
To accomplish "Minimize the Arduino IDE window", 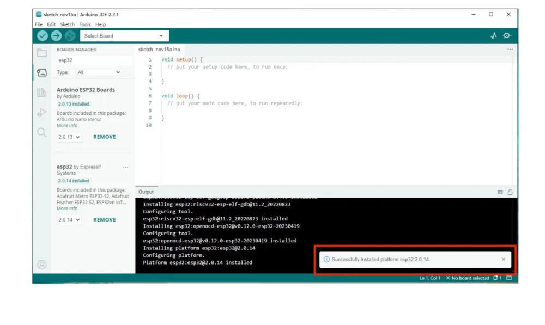I will click(x=474, y=14).
